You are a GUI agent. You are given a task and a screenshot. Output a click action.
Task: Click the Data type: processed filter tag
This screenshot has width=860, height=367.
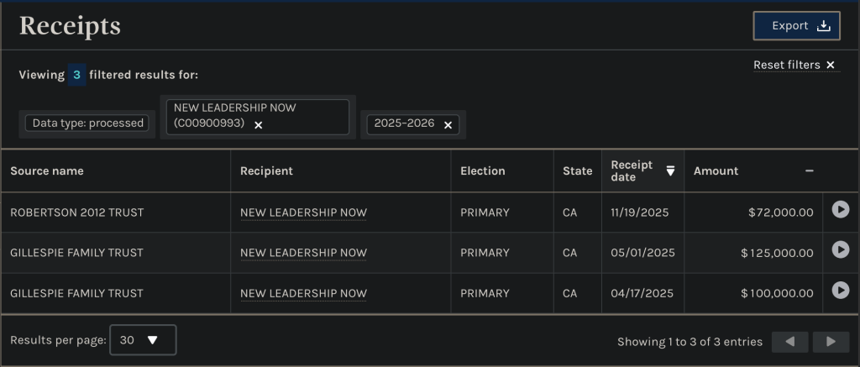click(x=88, y=123)
